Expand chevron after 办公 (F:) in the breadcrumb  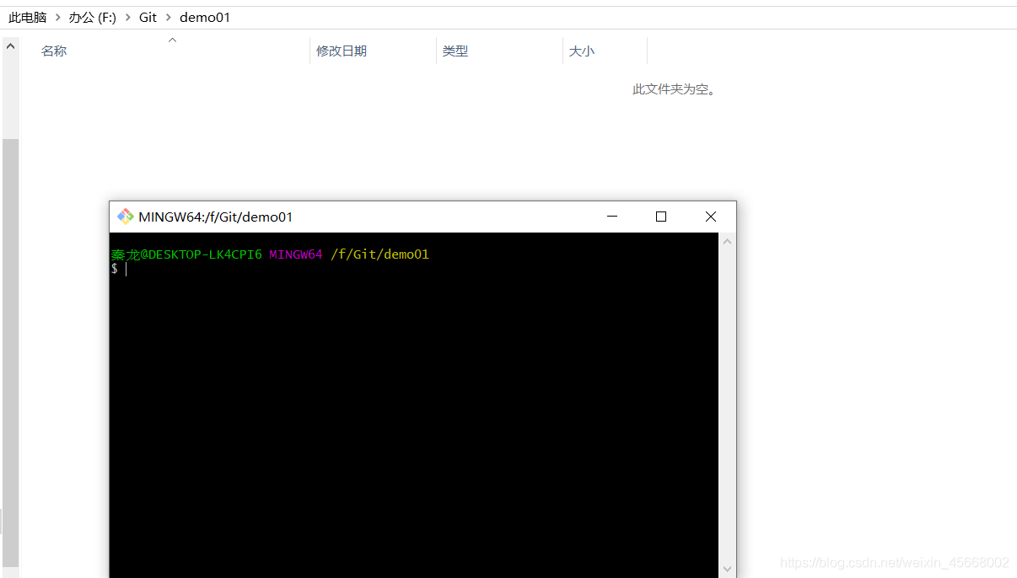pyautogui.click(x=127, y=17)
